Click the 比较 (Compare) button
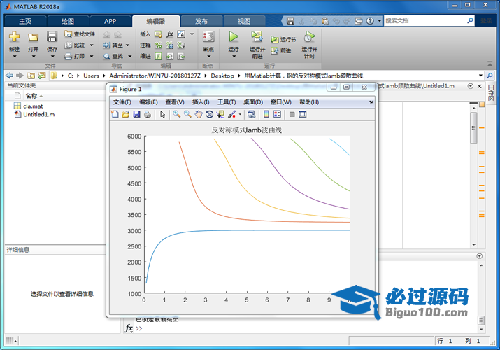Viewport: 500px width, 350px height. [76, 45]
